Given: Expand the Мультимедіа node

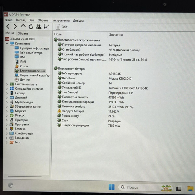Looking at the screenshot, I should point(7,102).
